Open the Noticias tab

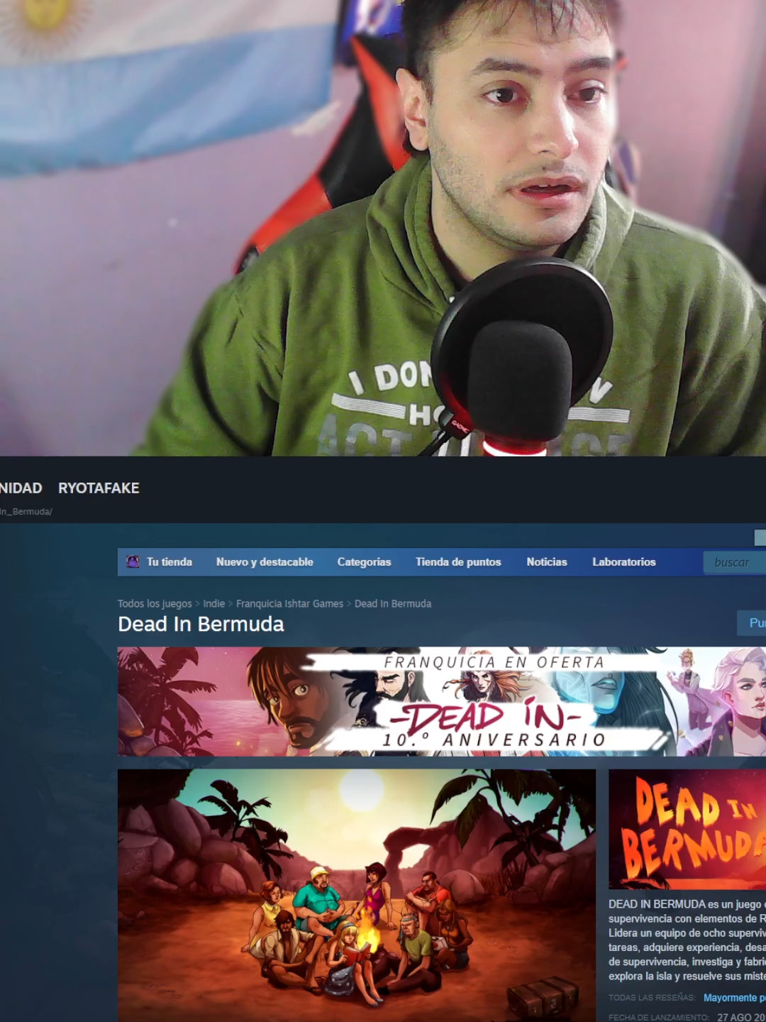tap(547, 562)
